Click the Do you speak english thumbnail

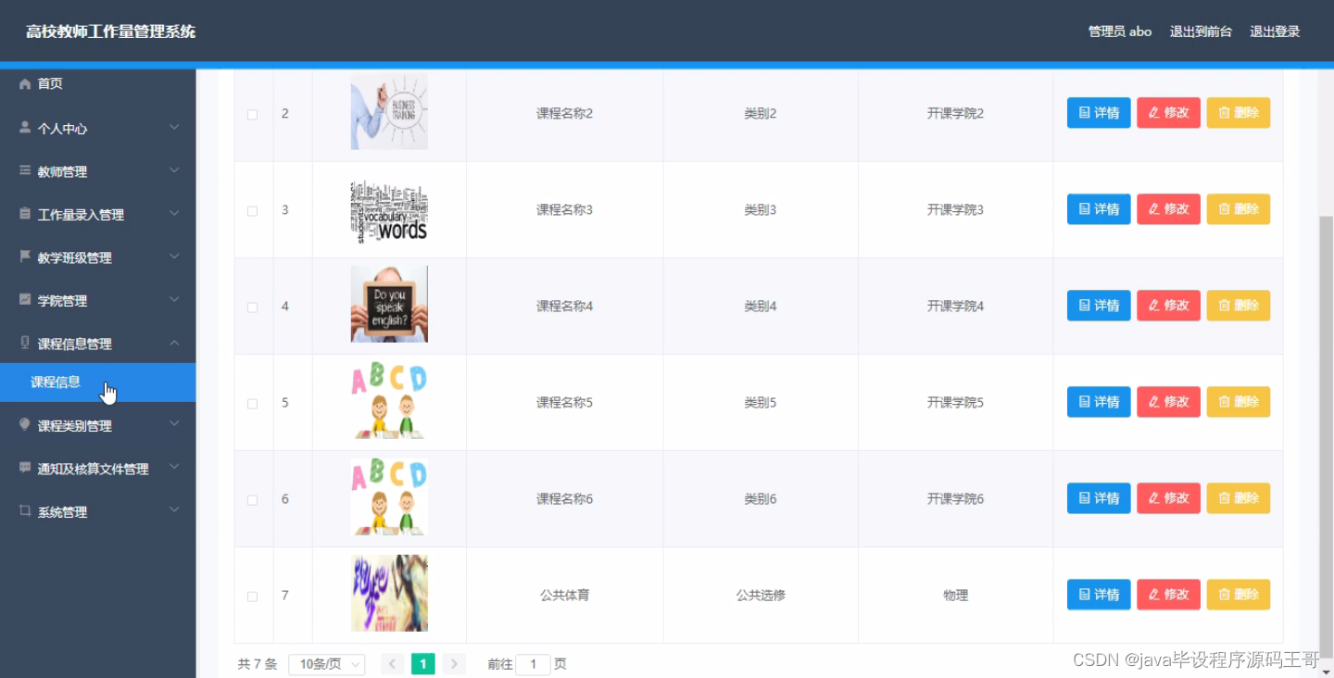pos(389,304)
